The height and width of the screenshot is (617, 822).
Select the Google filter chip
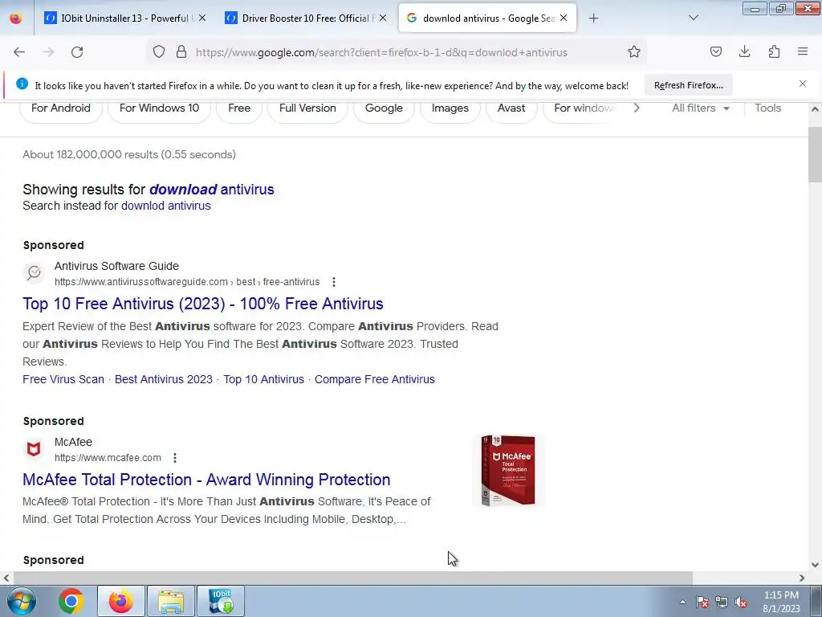(x=384, y=108)
